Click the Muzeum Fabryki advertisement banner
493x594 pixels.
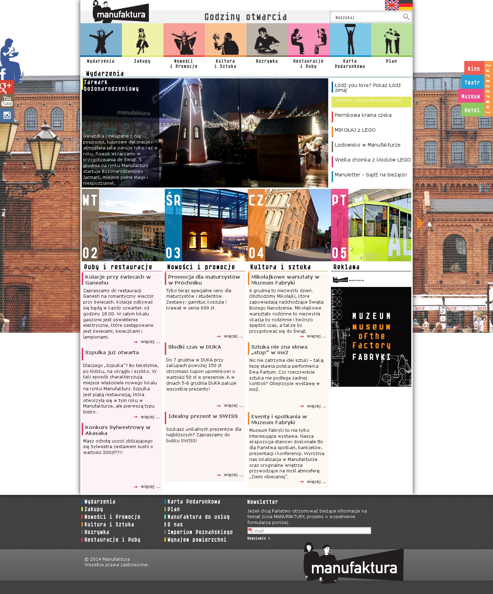(371, 337)
